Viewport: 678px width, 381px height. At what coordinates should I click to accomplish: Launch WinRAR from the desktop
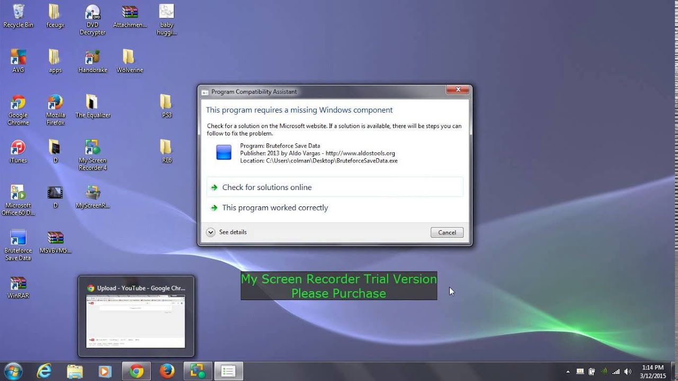point(18,287)
